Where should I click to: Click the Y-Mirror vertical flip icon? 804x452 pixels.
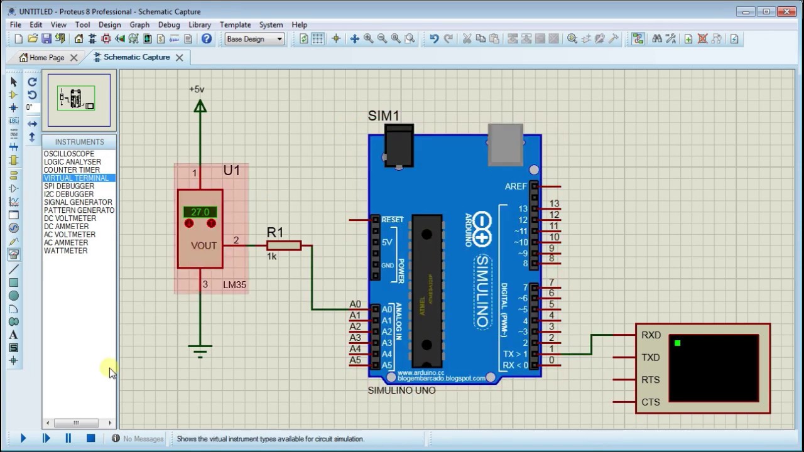pos(32,137)
